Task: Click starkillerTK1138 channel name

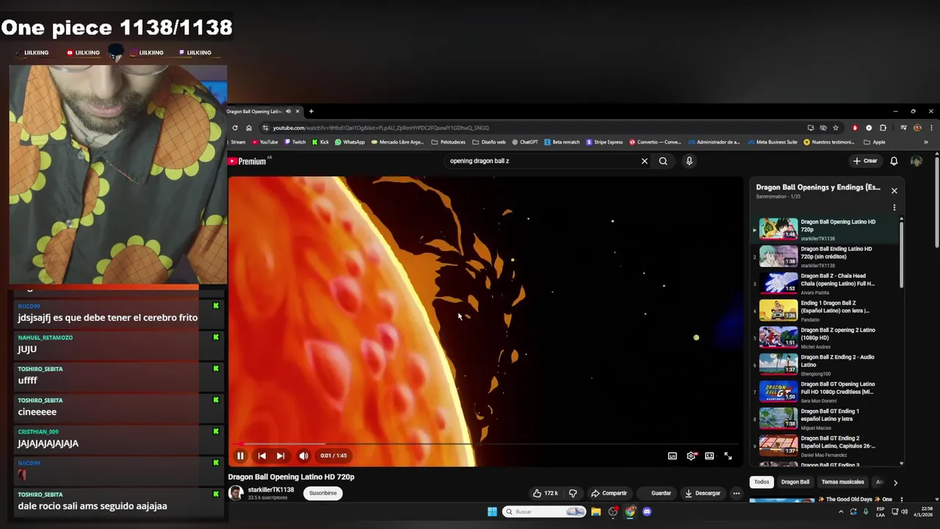Action: 271,489
